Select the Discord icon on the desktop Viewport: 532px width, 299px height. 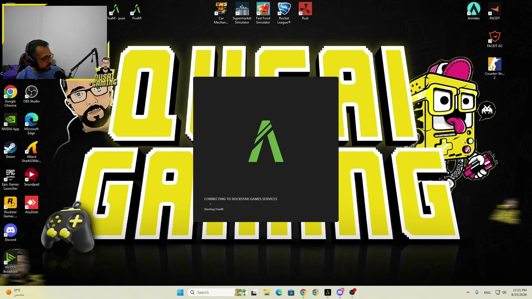tap(10, 233)
